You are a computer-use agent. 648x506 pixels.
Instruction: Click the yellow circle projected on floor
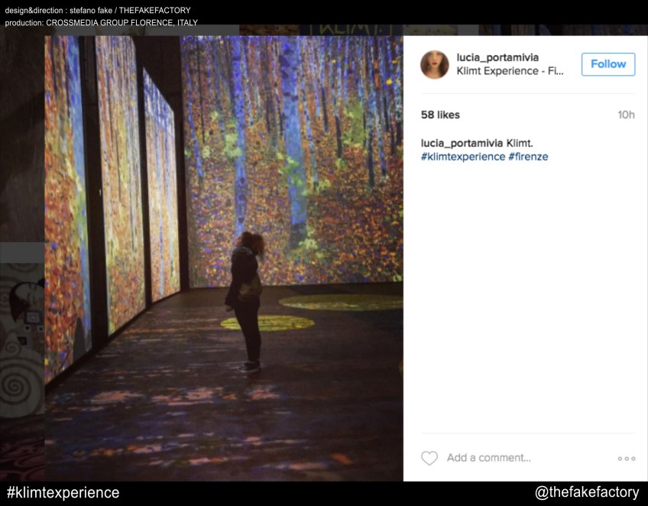point(267,323)
